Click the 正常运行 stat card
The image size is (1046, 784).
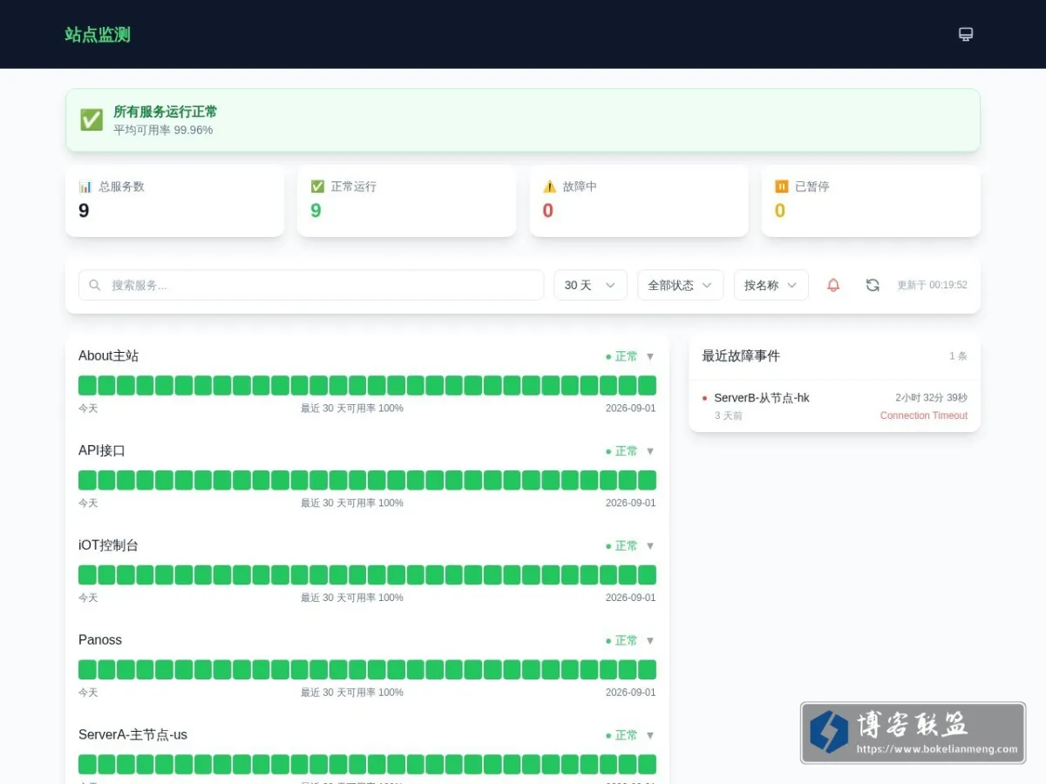pyautogui.click(x=406, y=200)
